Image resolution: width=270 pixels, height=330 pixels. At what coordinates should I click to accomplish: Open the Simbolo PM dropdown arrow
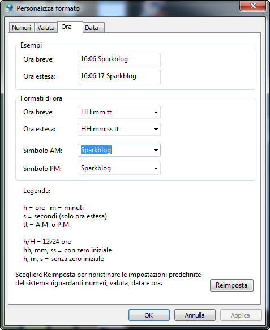click(x=156, y=168)
